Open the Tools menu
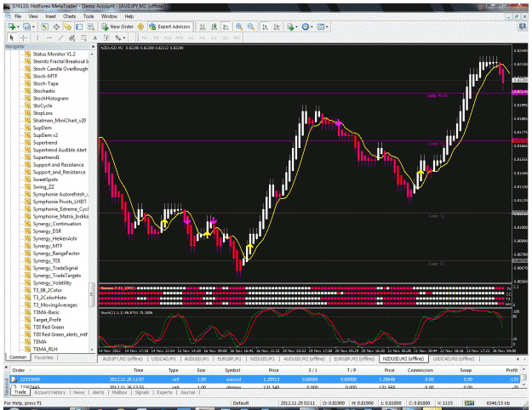 coord(89,16)
